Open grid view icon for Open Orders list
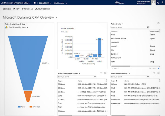 [105, 73]
